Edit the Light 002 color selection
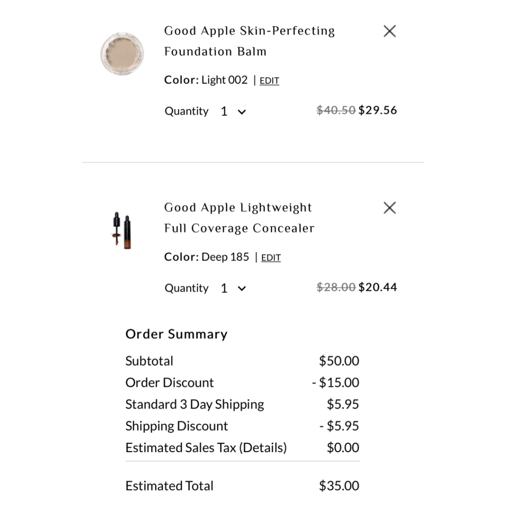The image size is (506, 506). (x=269, y=81)
